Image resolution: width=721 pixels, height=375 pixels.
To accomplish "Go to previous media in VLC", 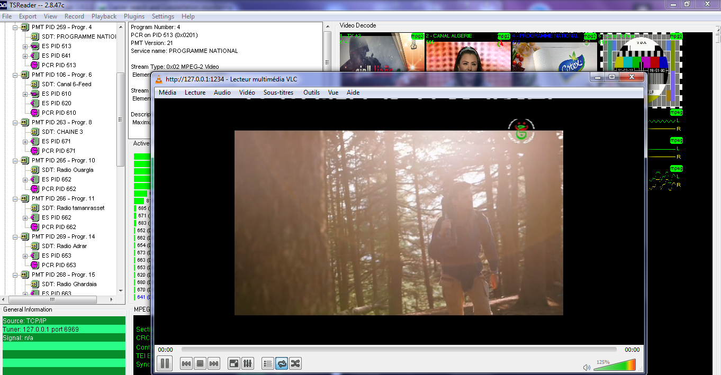I will point(186,363).
